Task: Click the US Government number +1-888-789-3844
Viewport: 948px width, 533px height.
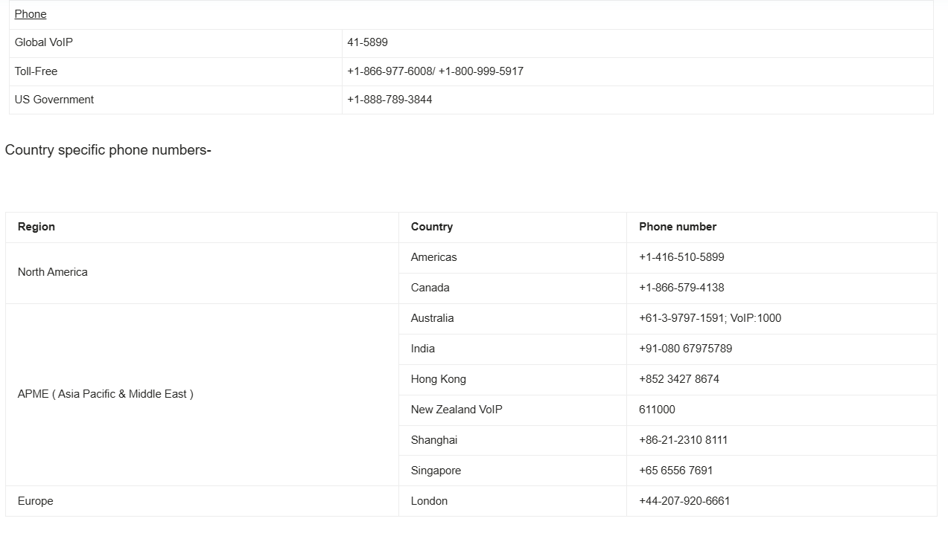Action: click(389, 100)
